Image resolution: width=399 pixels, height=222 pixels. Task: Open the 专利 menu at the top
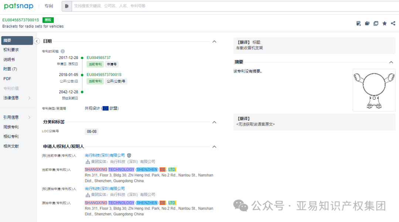(x=49, y=6)
